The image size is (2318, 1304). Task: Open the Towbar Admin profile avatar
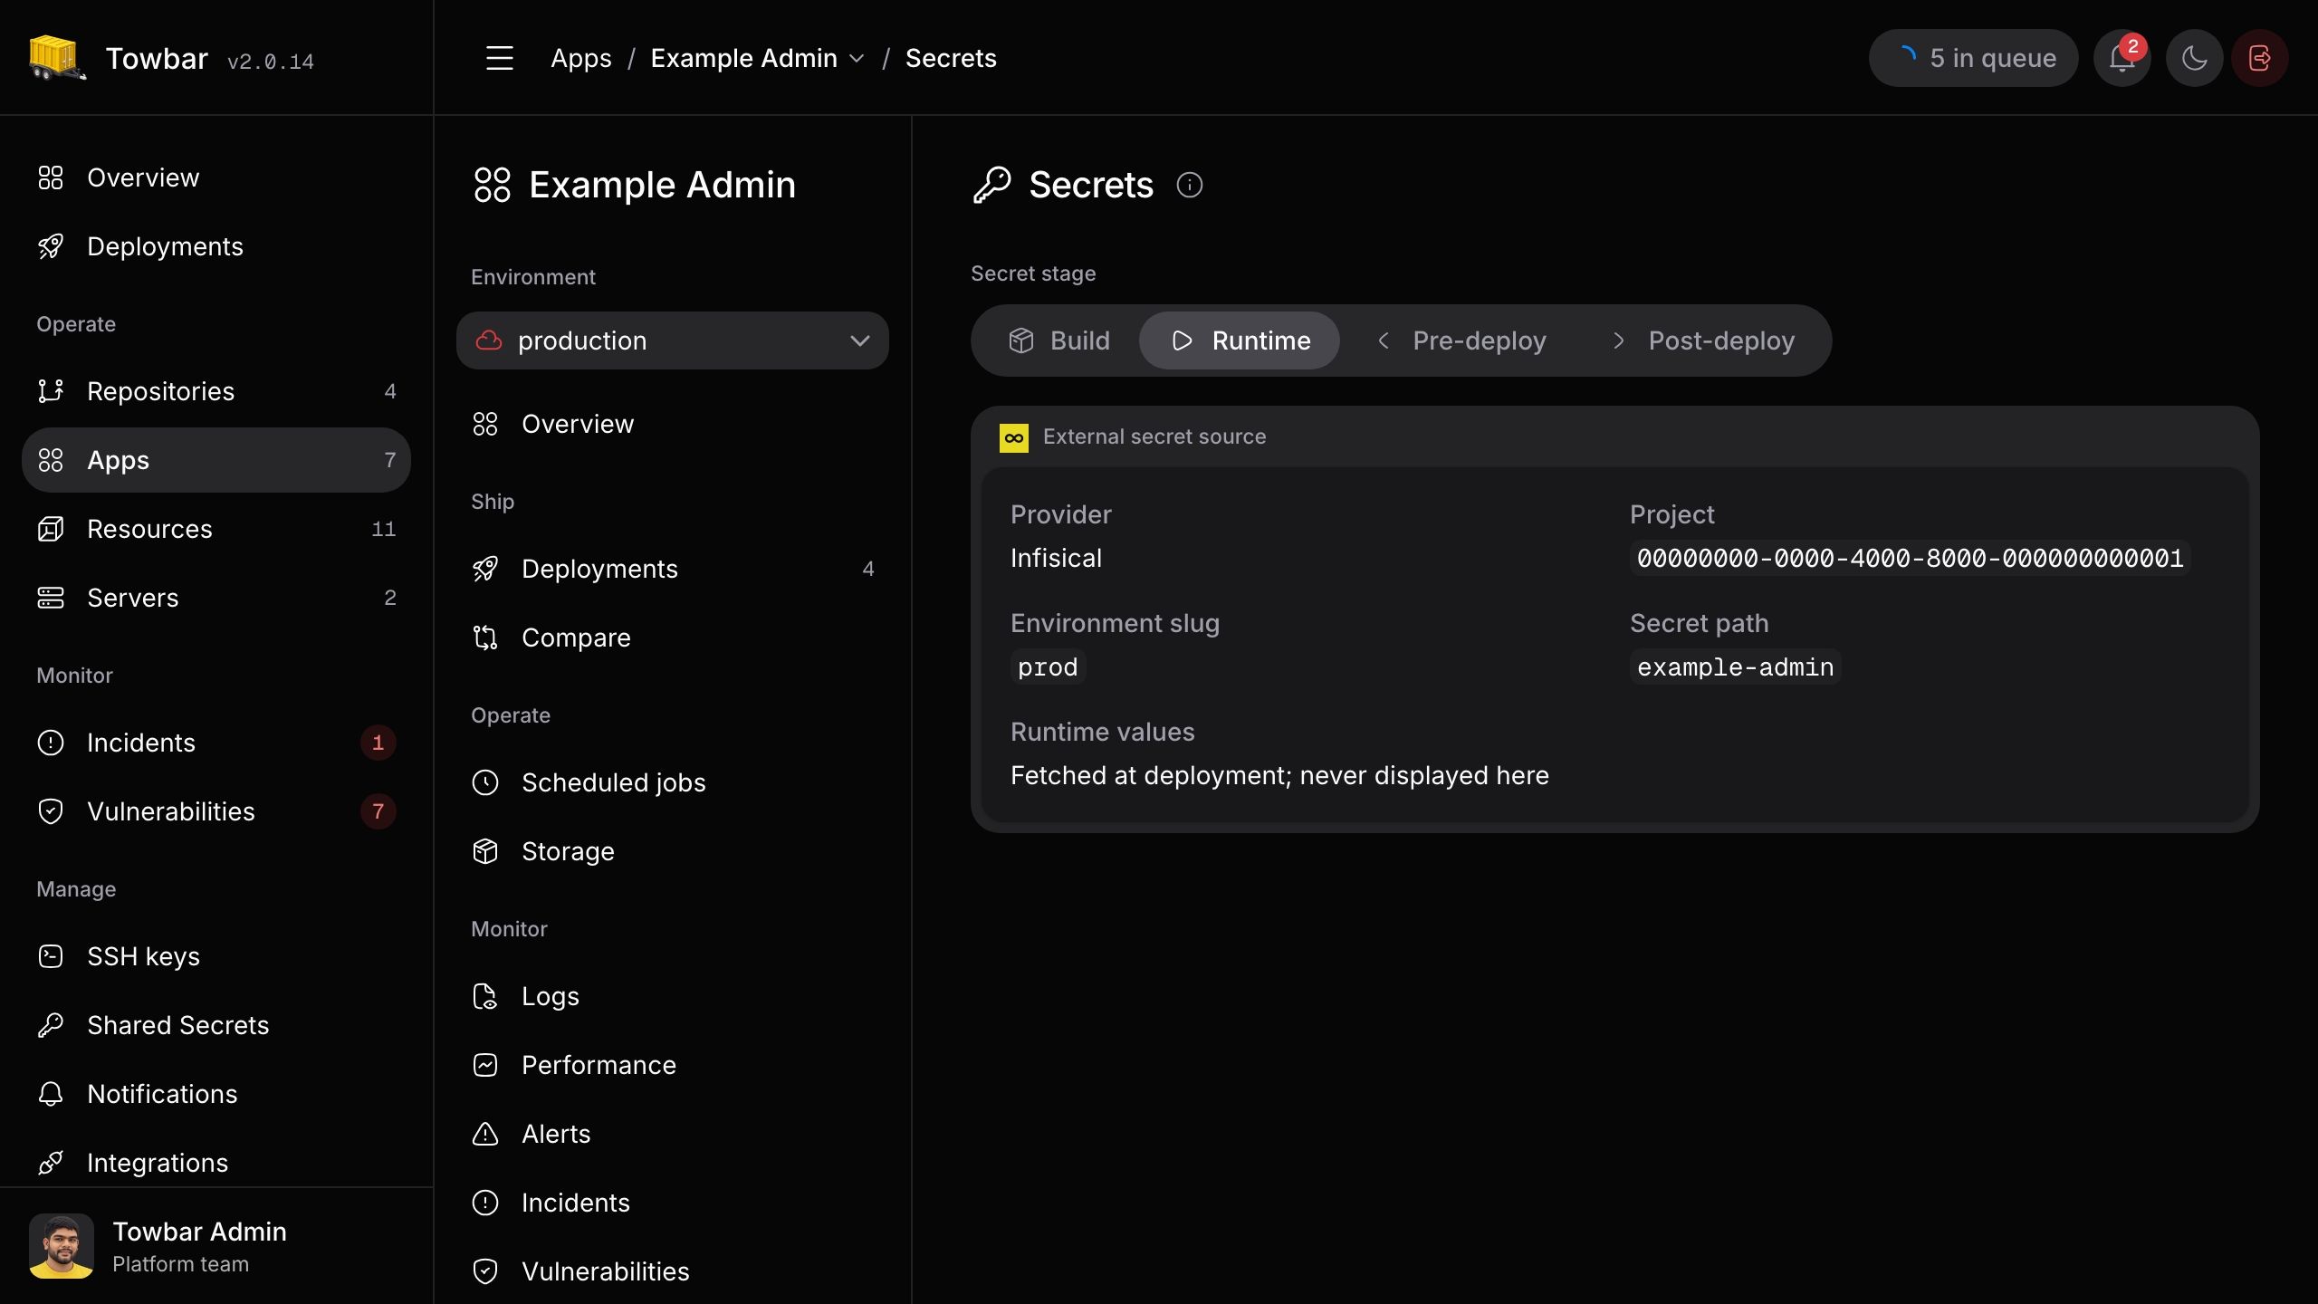pyautogui.click(x=61, y=1246)
